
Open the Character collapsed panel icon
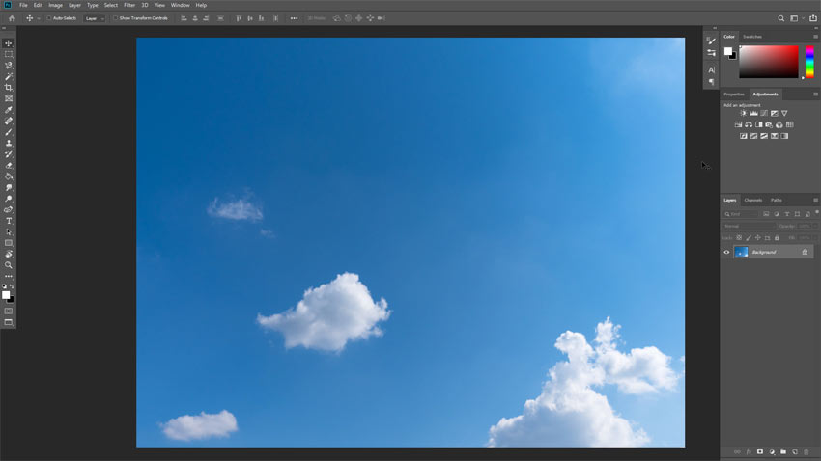click(711, 69)
